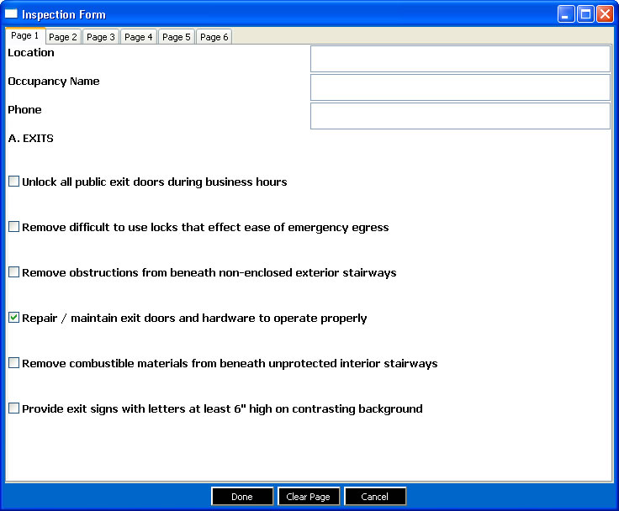This screenshot has width=619, height=511.
Task: Uncheck 'Repair / maintain exit doors' checkbox
Action: click(13, 318)
